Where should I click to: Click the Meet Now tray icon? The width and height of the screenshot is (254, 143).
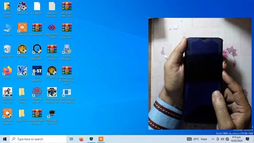coord(217,139)
